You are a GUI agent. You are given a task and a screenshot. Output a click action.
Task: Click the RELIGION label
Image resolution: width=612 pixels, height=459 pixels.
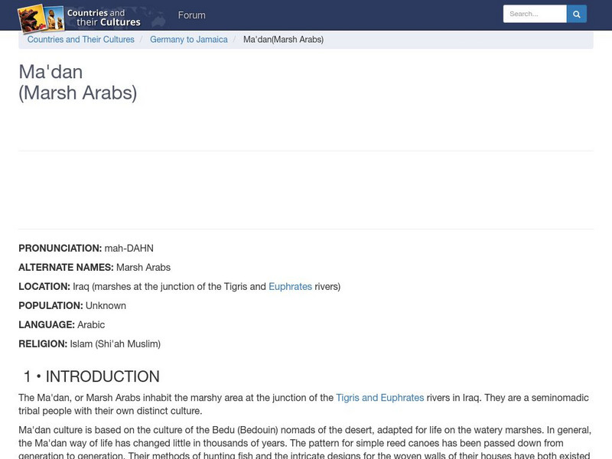pyautogui.click(x=43, y=344)
